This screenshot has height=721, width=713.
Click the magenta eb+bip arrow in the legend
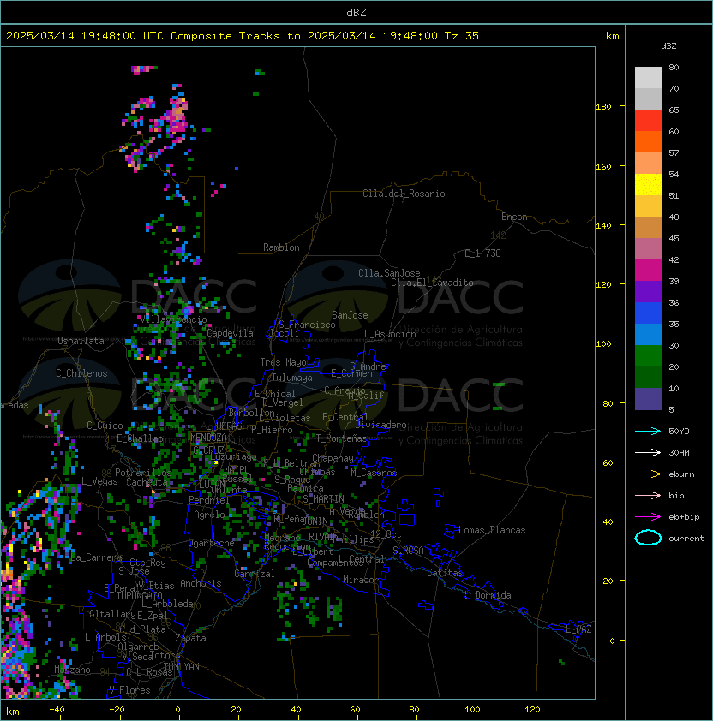(648, 517)
